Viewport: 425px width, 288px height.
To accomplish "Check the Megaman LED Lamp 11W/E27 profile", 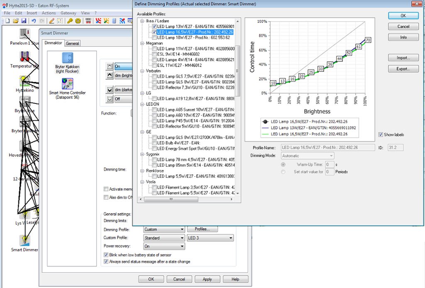I will tap(154, 49).
